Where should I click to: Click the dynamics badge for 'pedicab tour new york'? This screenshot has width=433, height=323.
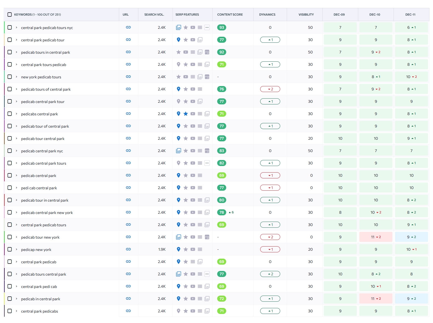[x=270, y=237]
